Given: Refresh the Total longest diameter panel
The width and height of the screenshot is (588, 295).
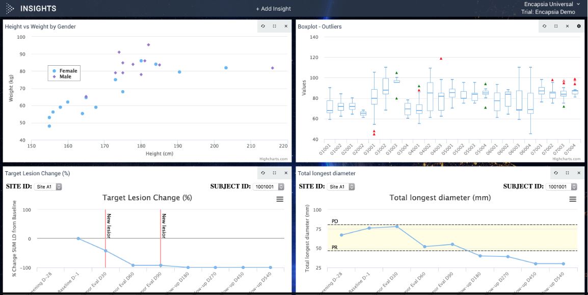Looking at the screenshot, I should [x=556, y=173].
